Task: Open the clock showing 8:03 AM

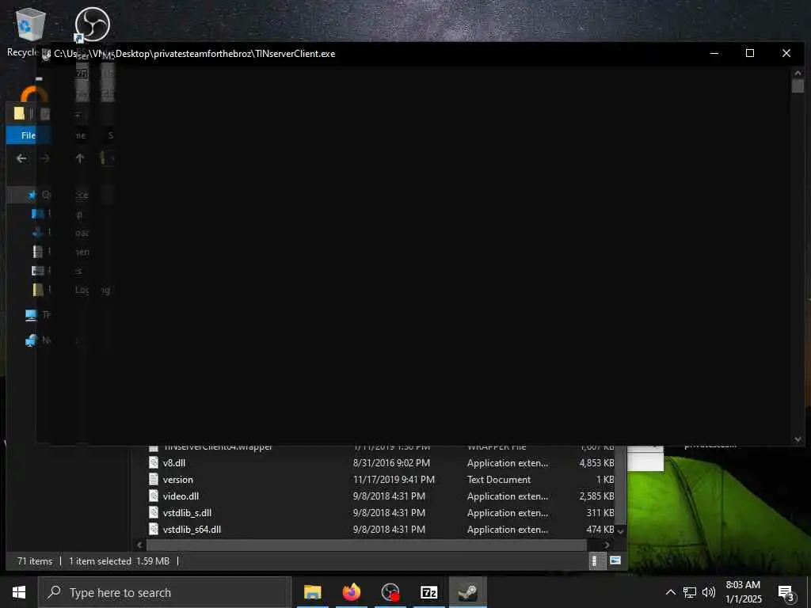Action: pos(743,592)
